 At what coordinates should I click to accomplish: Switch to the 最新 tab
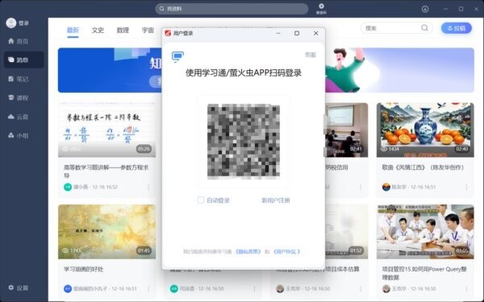pos(73,31)
